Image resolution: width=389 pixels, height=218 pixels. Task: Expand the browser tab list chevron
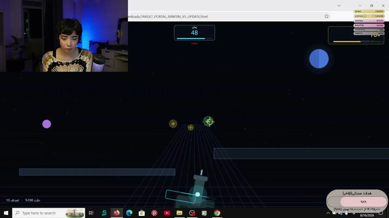click(x=339, y=5)
